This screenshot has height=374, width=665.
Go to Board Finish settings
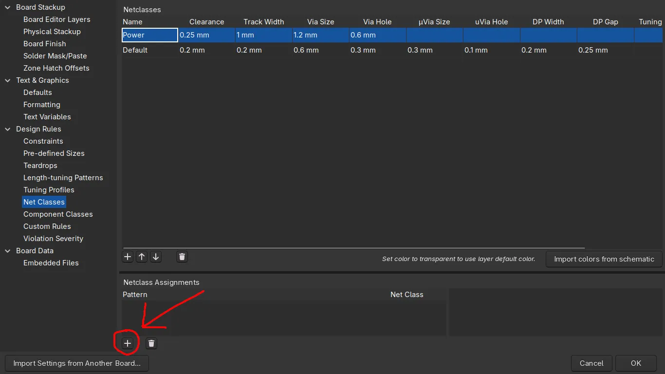[45, 44]
